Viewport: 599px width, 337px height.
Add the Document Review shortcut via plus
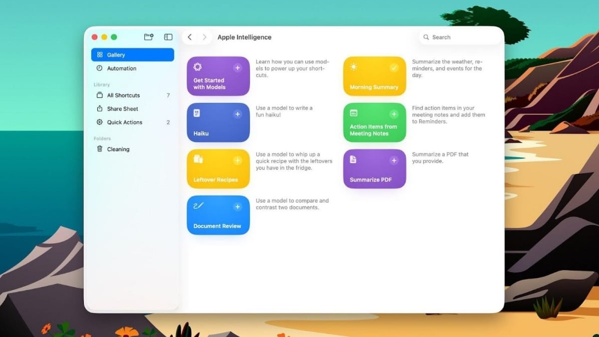pos(238,207)
